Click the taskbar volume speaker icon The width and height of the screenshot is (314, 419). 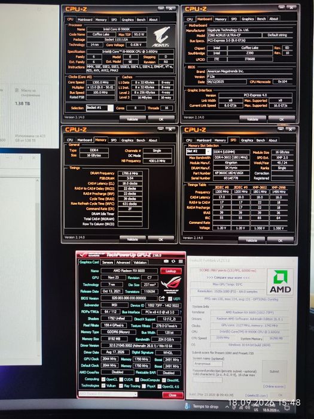pyautogui.click(x=247, y=407)
